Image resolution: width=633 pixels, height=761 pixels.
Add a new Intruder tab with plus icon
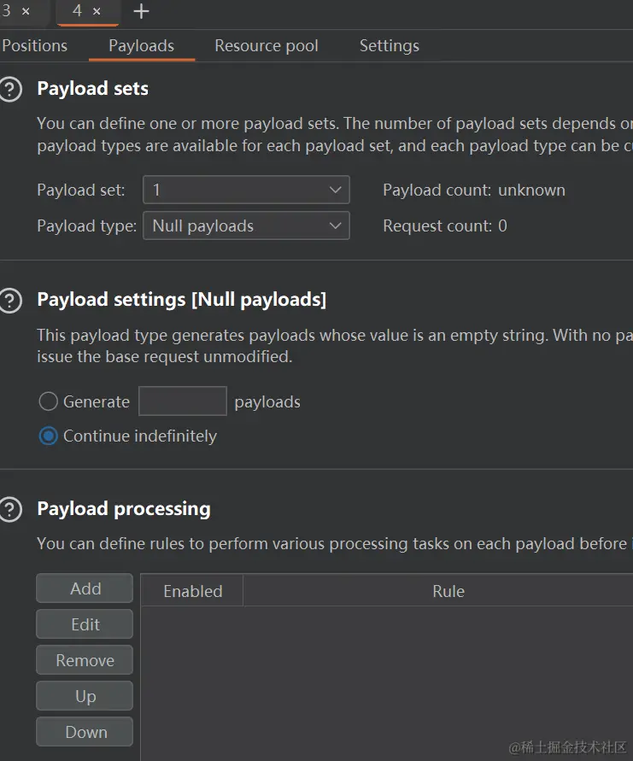[x=141, y=11]
